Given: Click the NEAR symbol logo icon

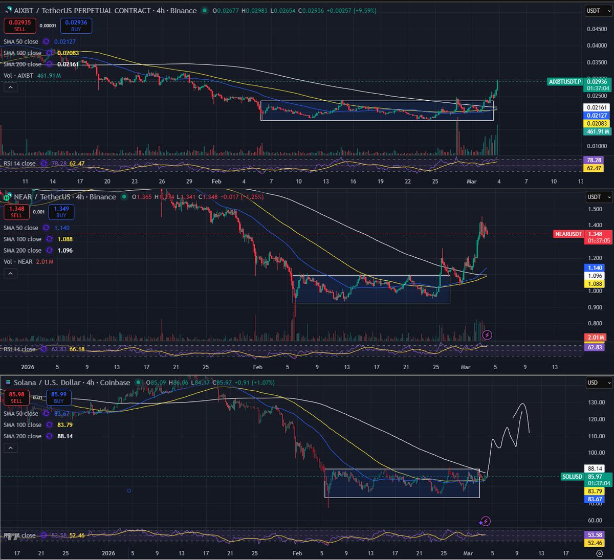Looking at the screenshot, I should click(x=8, y=197).
